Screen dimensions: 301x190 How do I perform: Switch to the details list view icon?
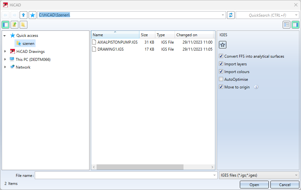[x=287, y=25]
